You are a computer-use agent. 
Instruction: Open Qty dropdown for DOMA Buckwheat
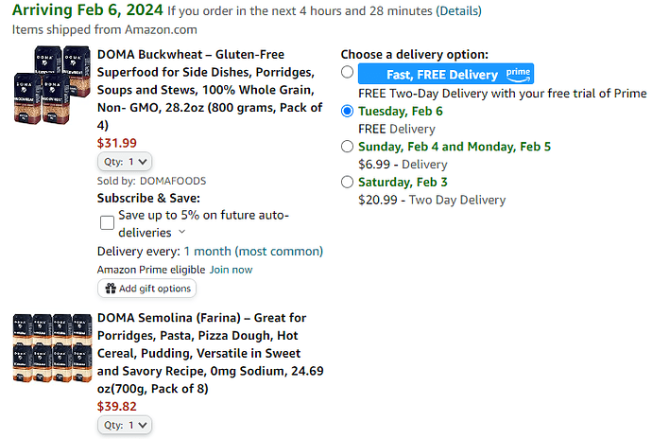point(125,162)
